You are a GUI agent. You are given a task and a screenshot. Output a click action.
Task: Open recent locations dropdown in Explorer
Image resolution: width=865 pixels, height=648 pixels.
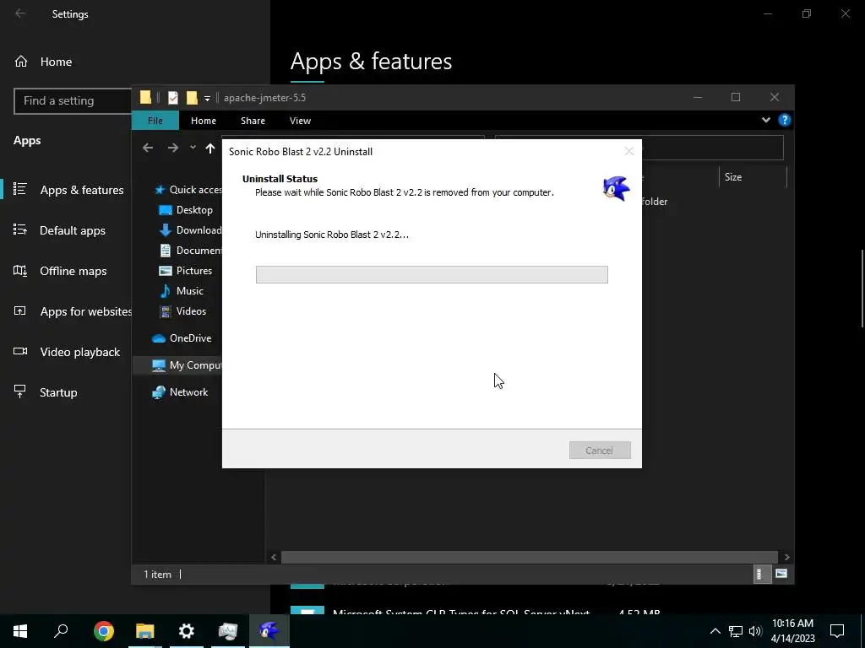193,148
